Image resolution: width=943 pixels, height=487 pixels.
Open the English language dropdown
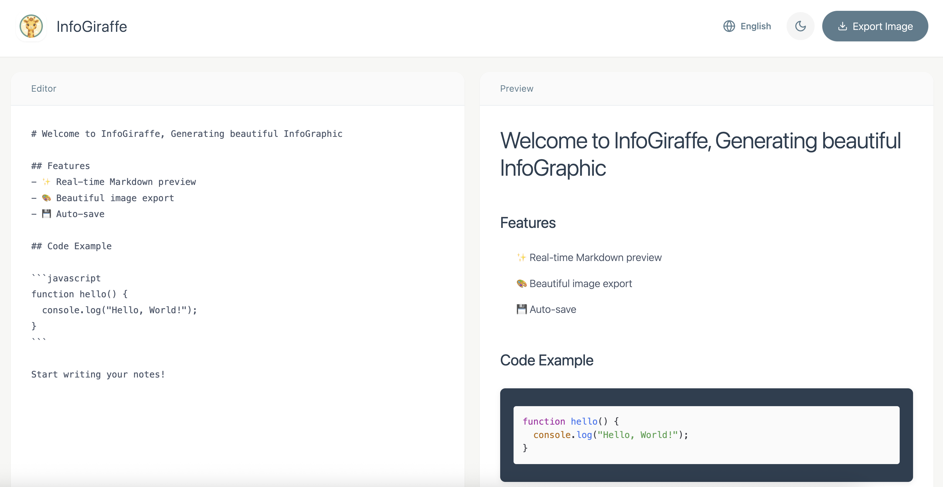(755, 26)
